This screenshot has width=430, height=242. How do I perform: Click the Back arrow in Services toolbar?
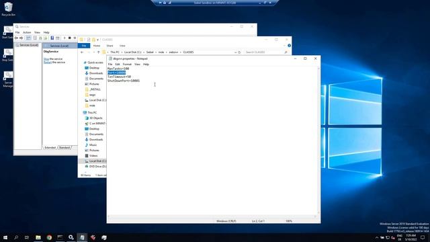pos(16,38)
